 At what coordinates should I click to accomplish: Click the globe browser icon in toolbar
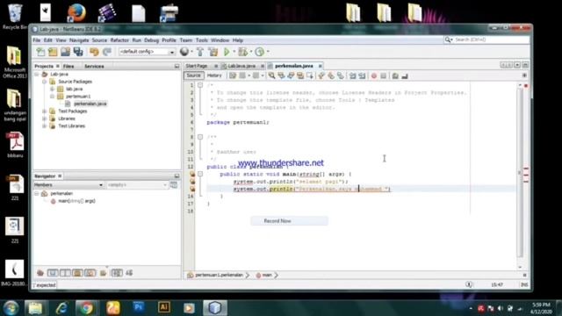[184, 52]
